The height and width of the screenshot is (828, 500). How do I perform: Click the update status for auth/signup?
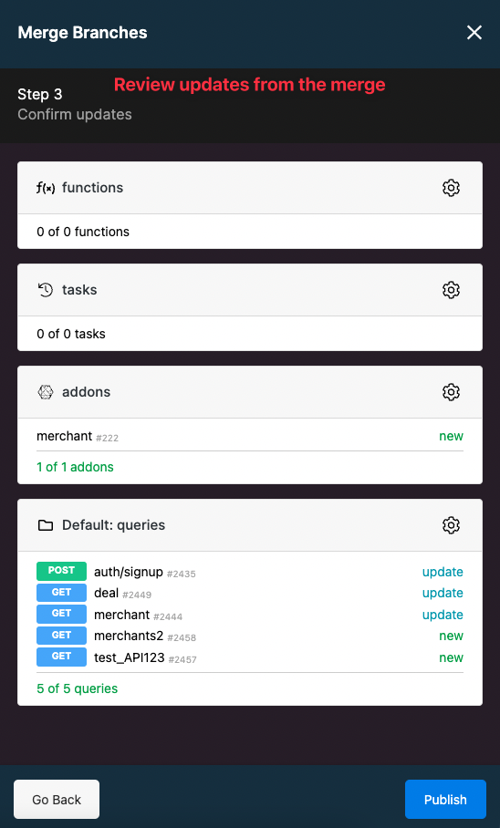tap(443, 572)
